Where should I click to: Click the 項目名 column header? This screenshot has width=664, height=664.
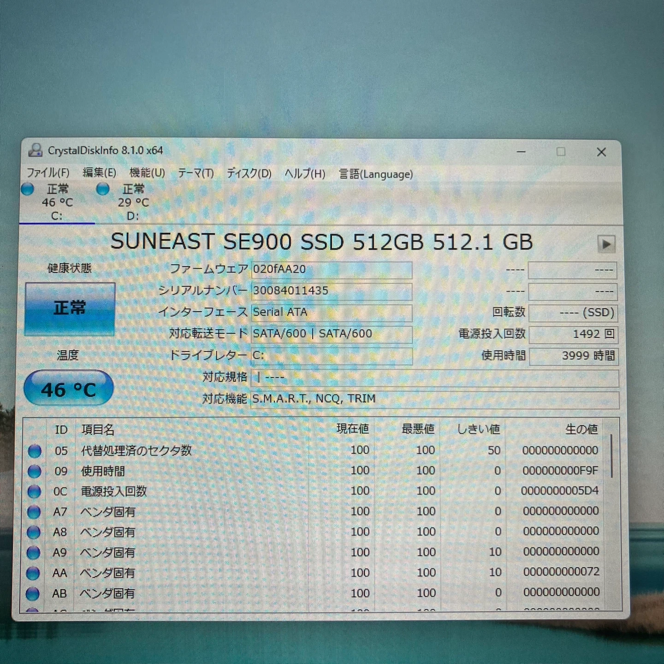[x=192, y=430]
